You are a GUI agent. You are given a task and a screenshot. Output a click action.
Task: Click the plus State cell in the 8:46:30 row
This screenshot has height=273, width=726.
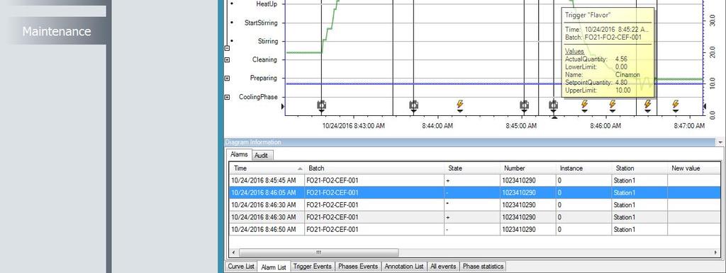[471, 217]
